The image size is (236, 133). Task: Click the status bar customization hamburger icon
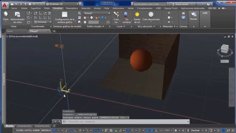pyautogui.click(x=233, y=130)
